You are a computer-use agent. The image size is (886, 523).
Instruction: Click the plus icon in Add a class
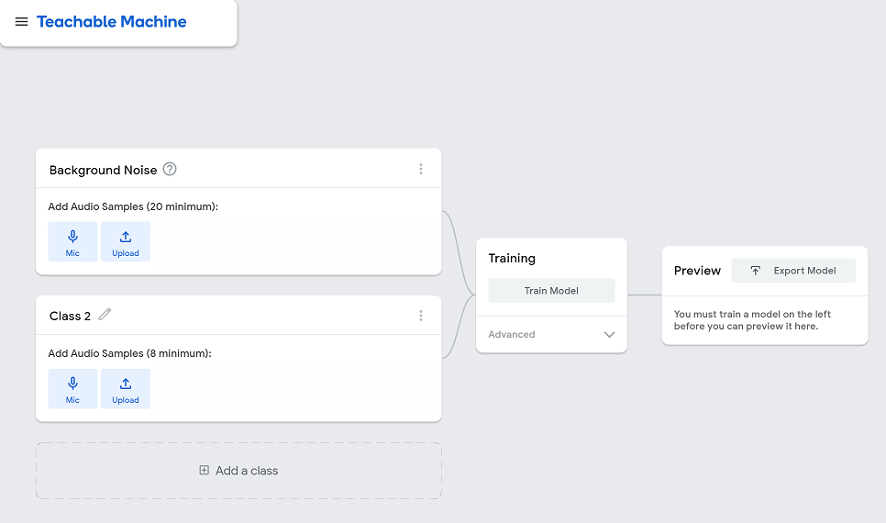coord(205,471)
